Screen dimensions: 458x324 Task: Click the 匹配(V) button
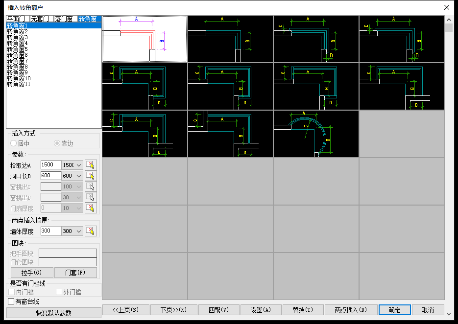(x=219, y=310)
